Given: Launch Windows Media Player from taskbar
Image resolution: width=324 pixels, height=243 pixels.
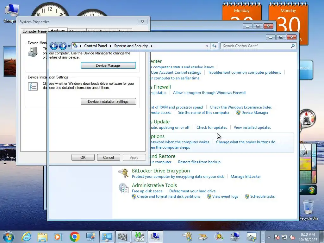Looking at the screenshot, I should pos(58,237).
